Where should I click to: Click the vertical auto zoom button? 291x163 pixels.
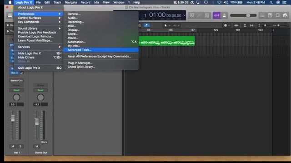pyautogui.click(x=245, y=25)
